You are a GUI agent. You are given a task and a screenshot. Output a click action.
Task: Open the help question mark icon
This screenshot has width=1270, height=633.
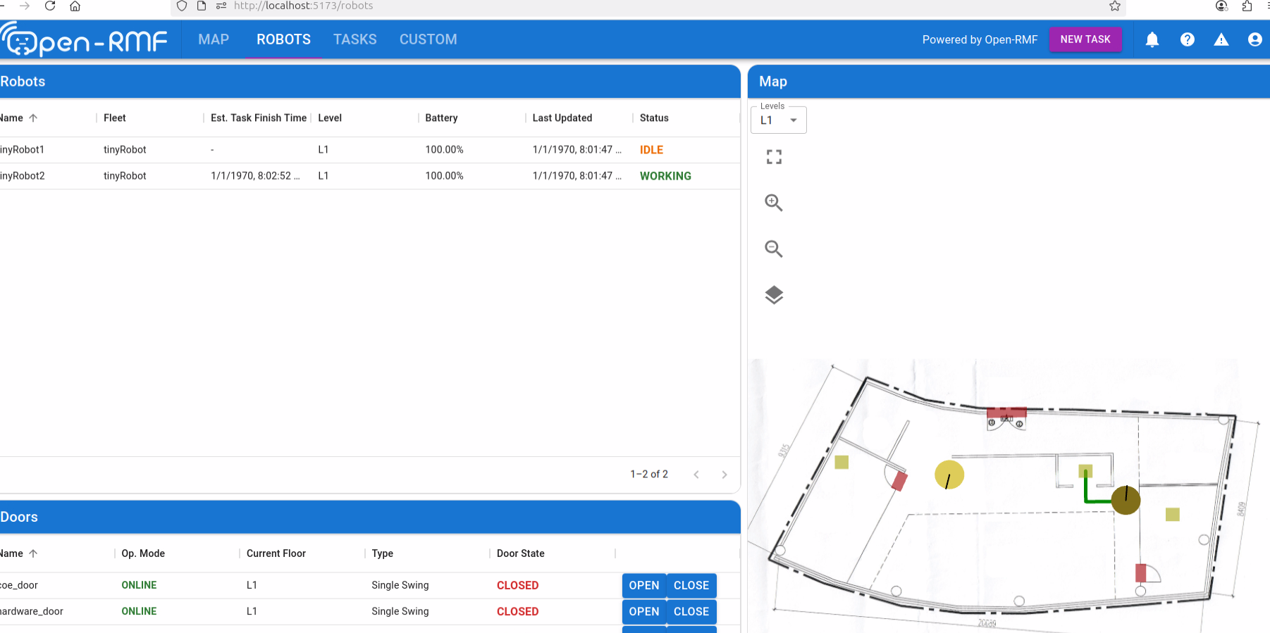coord(1188,39)
